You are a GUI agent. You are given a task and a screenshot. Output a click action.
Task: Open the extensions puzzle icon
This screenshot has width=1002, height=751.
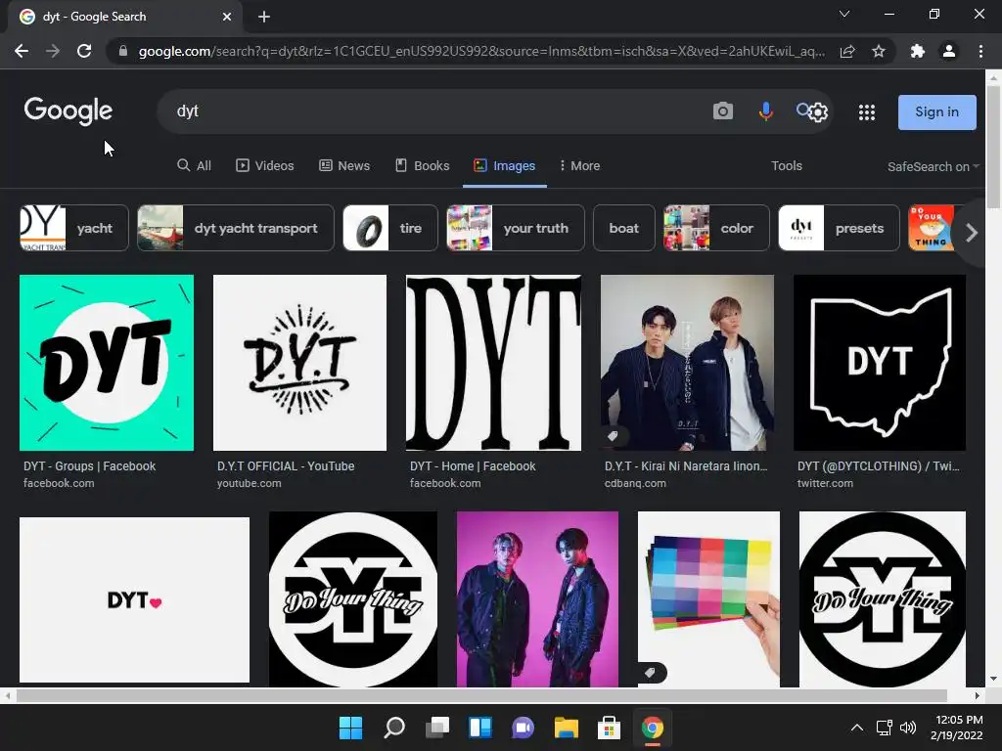pyautogui.click(x=918, y=51)
